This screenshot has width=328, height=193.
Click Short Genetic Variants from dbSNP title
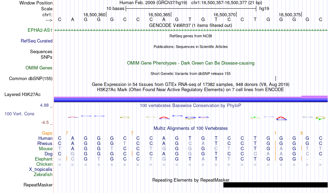tap(191, 74)
